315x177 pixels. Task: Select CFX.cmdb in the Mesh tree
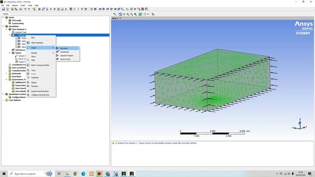[x=16, y=21]
